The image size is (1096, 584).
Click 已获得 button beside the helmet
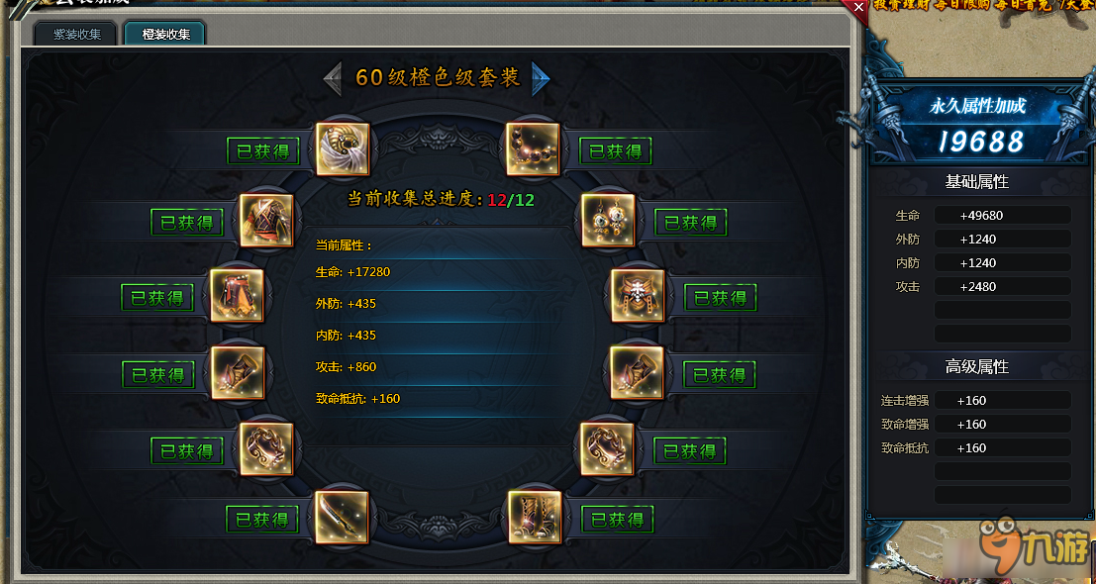tap(262, 151)
